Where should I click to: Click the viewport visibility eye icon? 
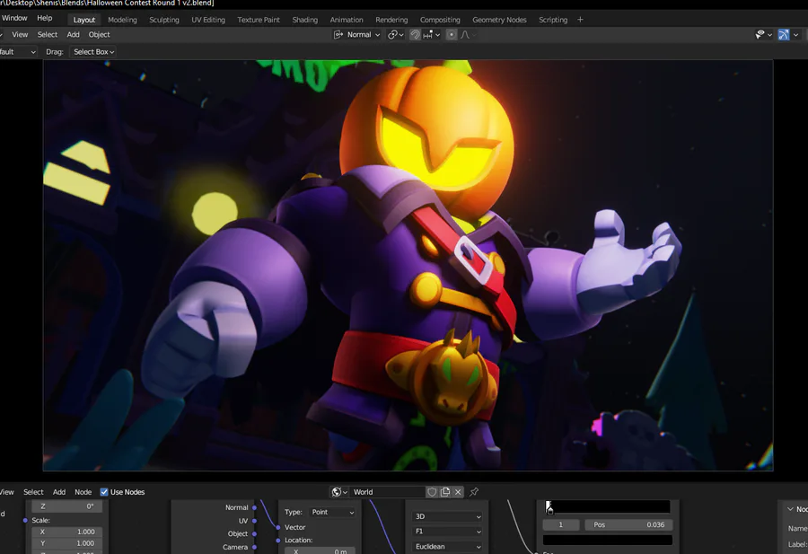(760, 34)
